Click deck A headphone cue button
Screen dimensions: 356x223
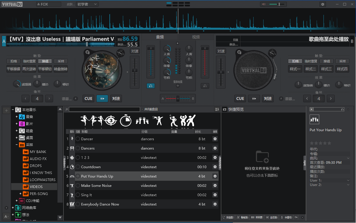point(151,86)
